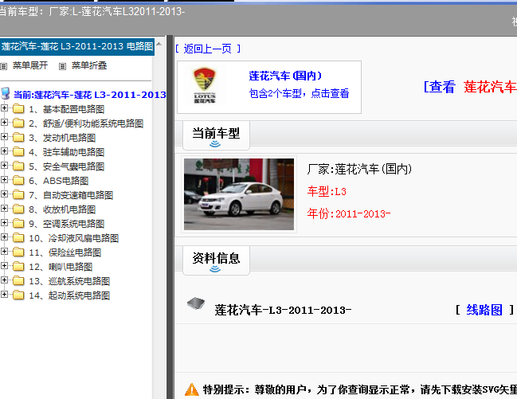Viewport: 517px width, 399px height.
Task: Open 11、保险丝电路图 tree label
Action: pyautogui.click(x=65, y=252)
